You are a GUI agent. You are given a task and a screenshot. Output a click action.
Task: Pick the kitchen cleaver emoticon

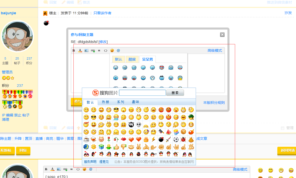(161, 132)
